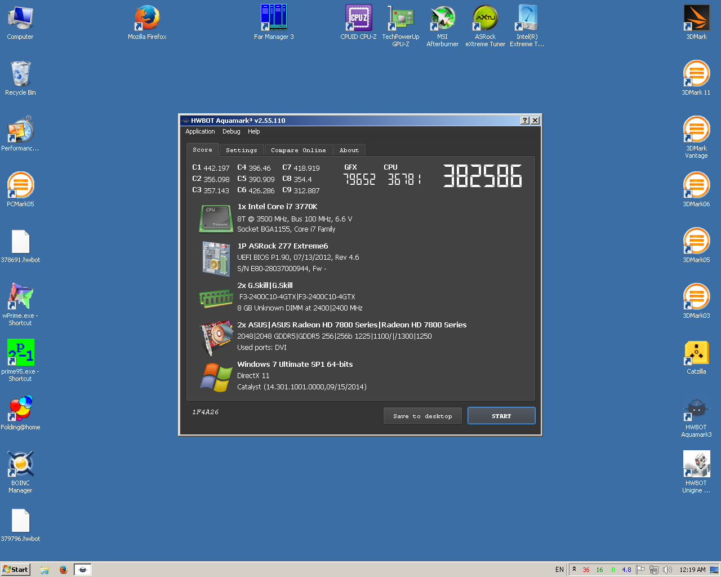Click the Save to desktop button
The width and height of the screenshot is (721, 577).
[422, 416]
